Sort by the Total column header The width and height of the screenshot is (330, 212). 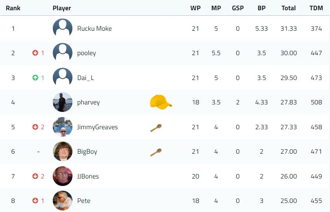tap(289, 8)
